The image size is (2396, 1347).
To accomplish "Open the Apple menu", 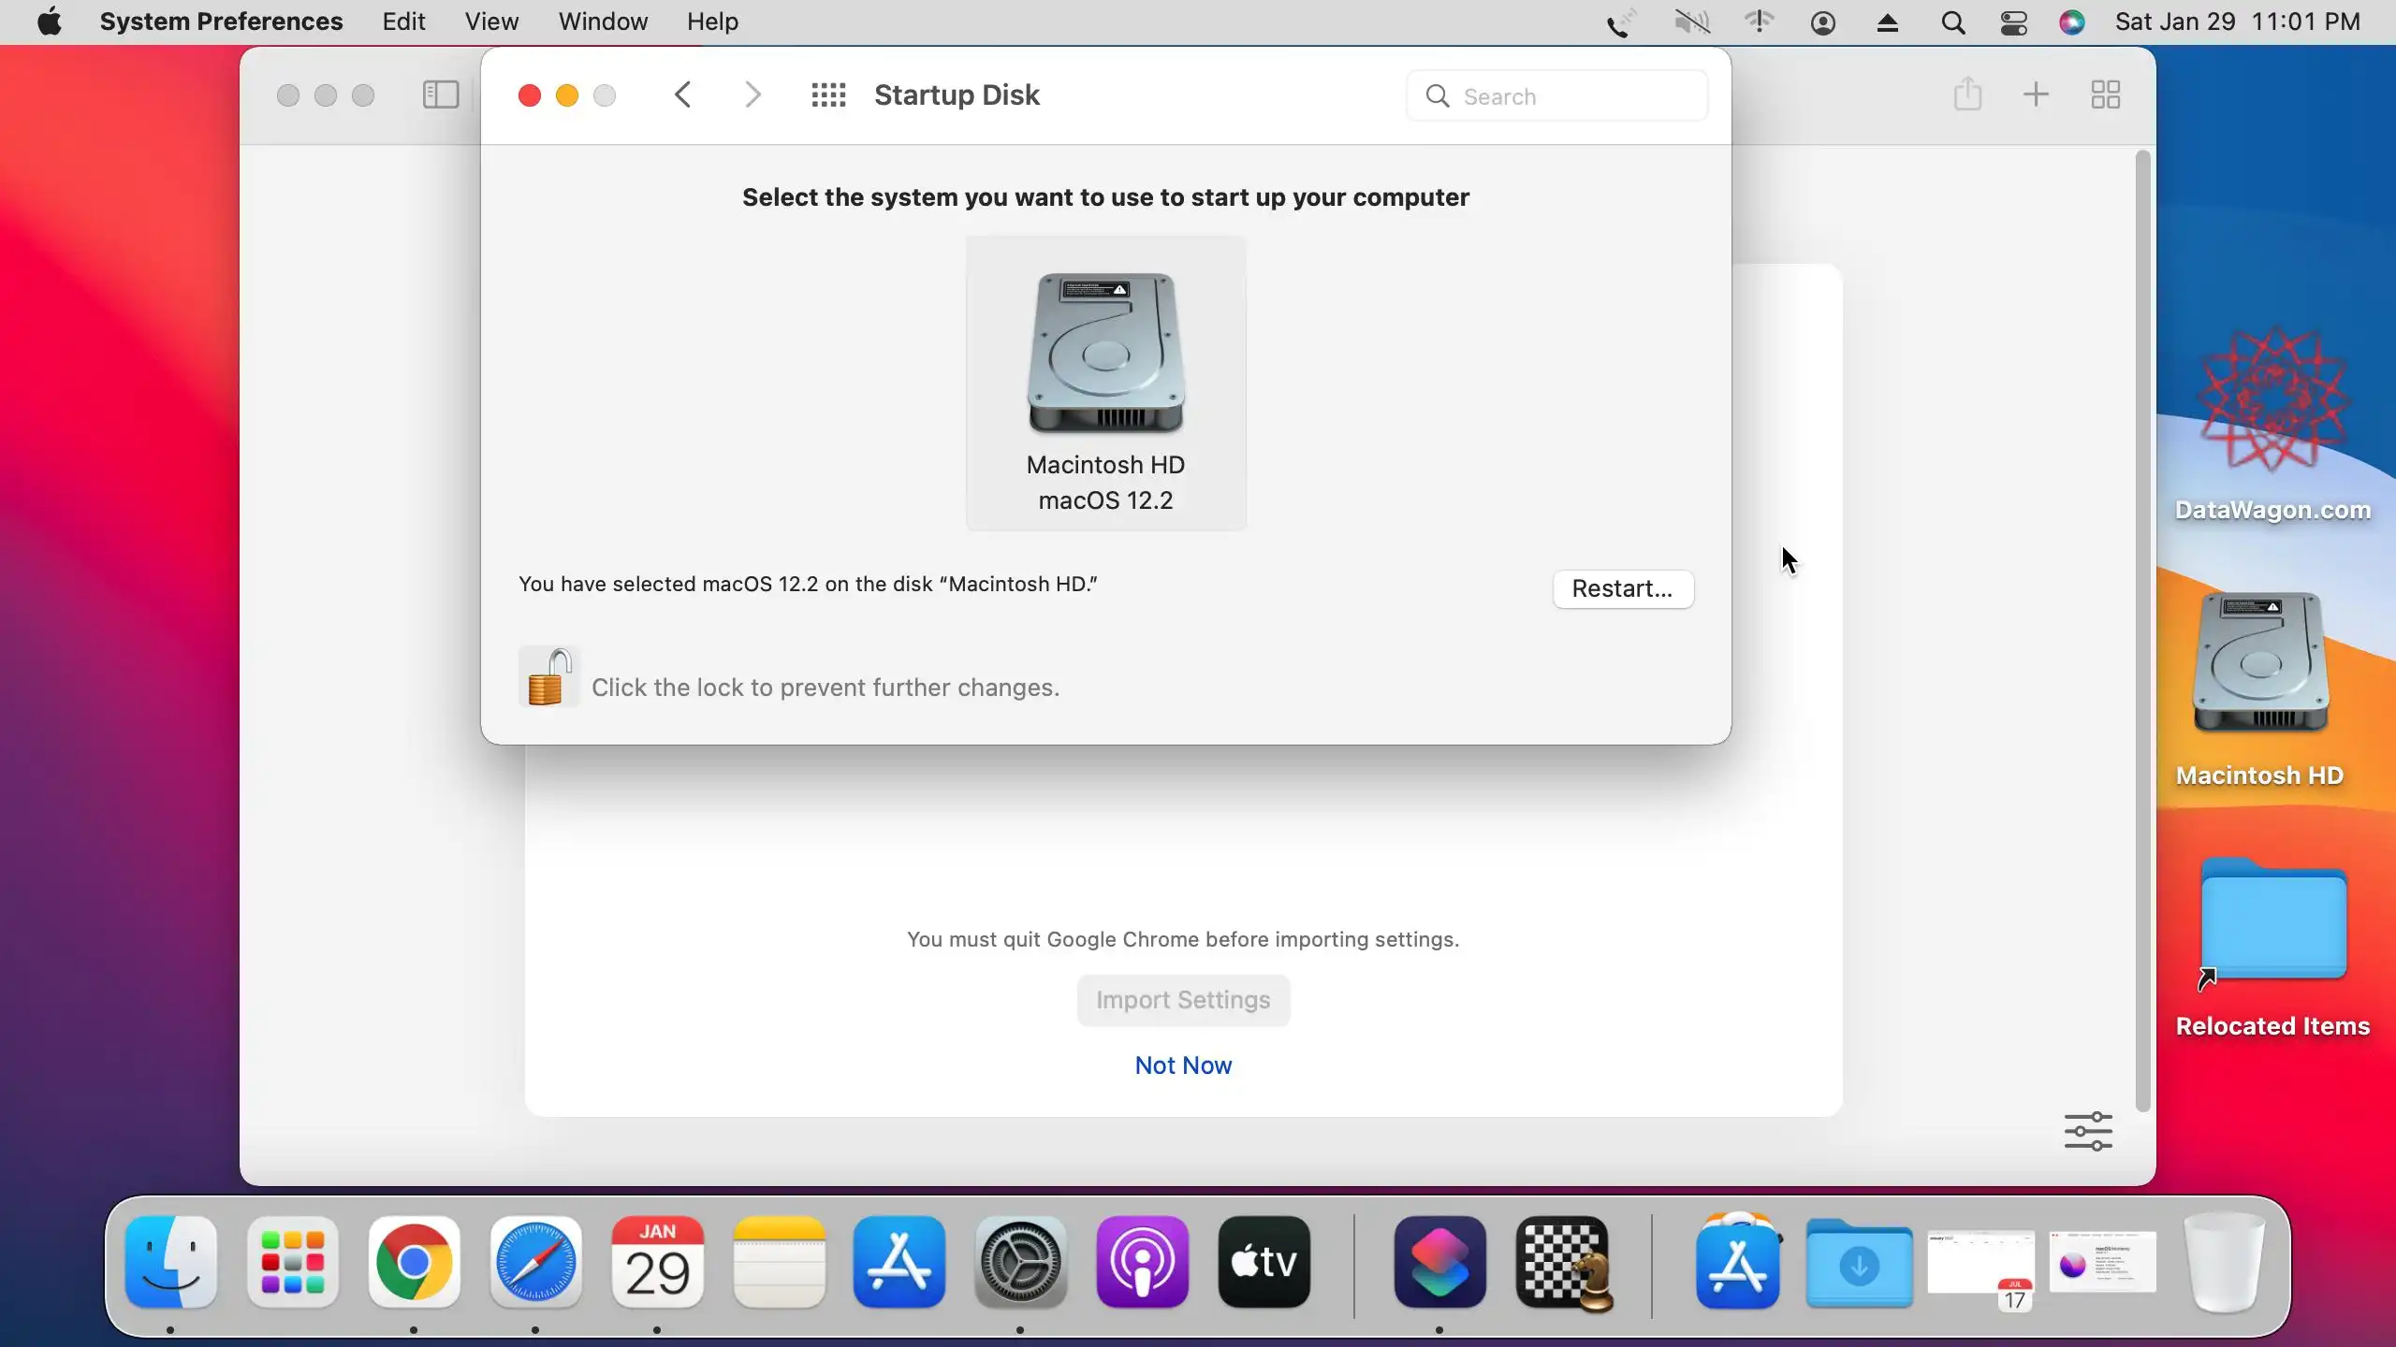I will (x=50, y=22).
